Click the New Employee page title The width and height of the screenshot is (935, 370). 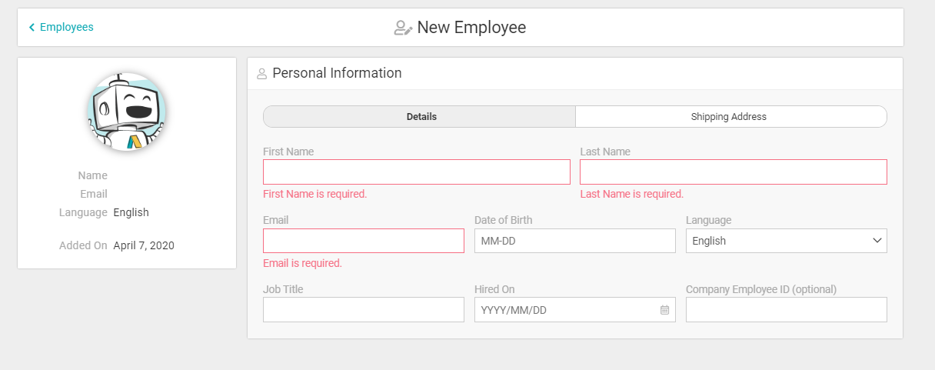pyautogui.click(x=471, y=28)
